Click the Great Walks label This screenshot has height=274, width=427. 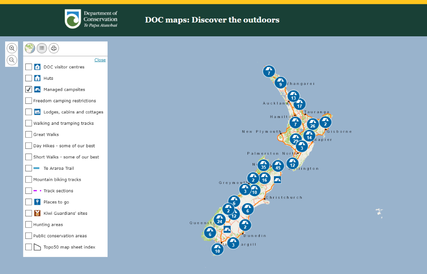click(x=46, y=135)
